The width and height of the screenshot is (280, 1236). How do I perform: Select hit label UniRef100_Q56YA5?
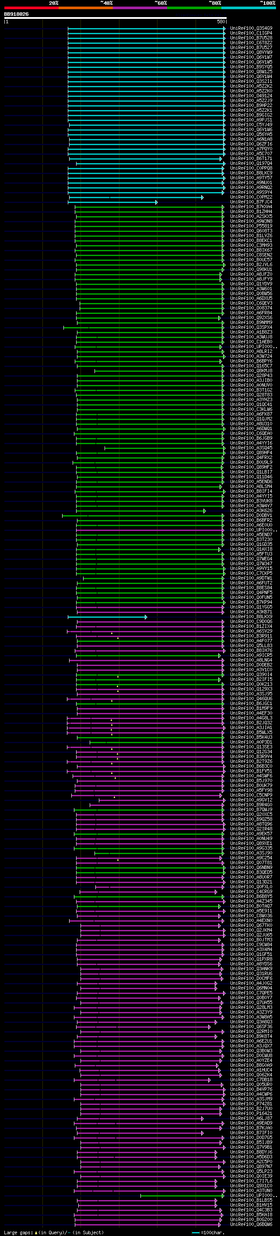coord(251,134)
